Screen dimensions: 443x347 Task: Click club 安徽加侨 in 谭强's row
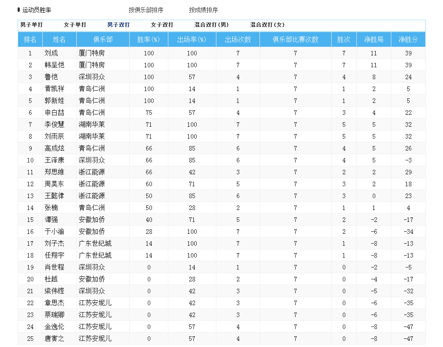[x=92, y=220]
